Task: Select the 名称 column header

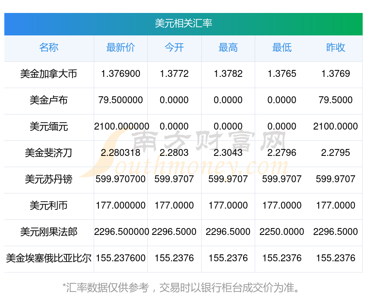Action: [49, 48]
